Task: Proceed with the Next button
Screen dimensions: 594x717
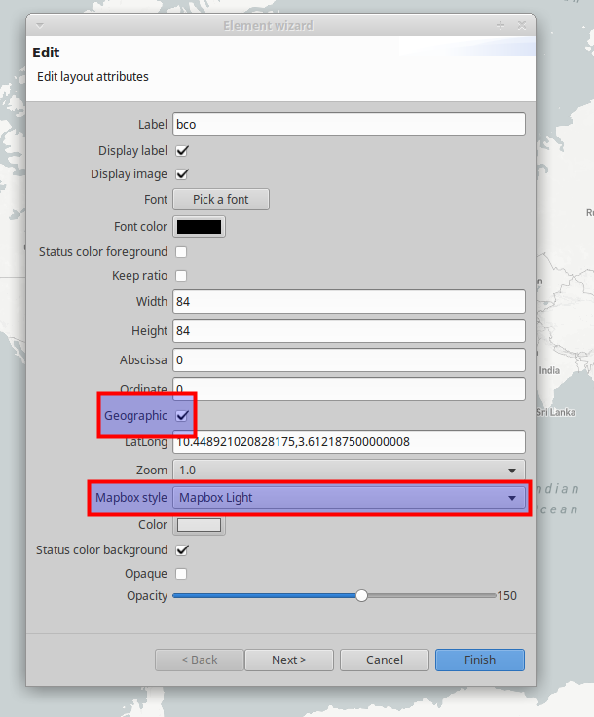Action: (289, 660)
